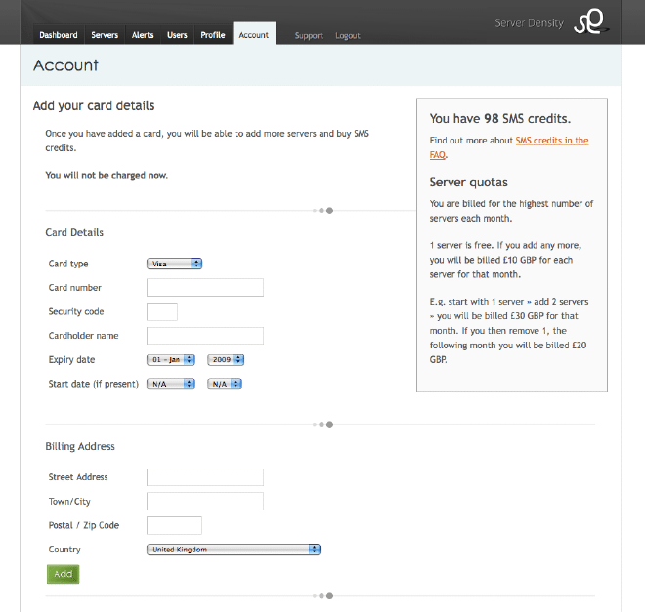Click into the Security code field
The image size is (645, 612).
pyautogui.click(x=162, y=311)
